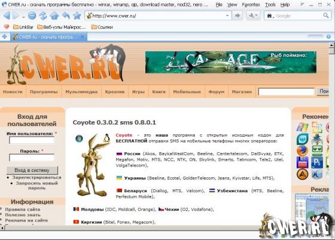Expand the address bar history dropdown
335x240 pixels.
(x=227, y=16)
